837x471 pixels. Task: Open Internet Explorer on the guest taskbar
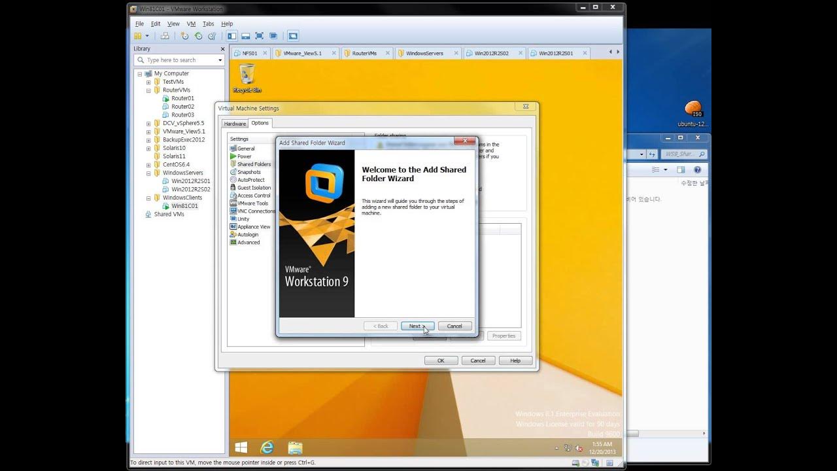click(x=267, y=447)
